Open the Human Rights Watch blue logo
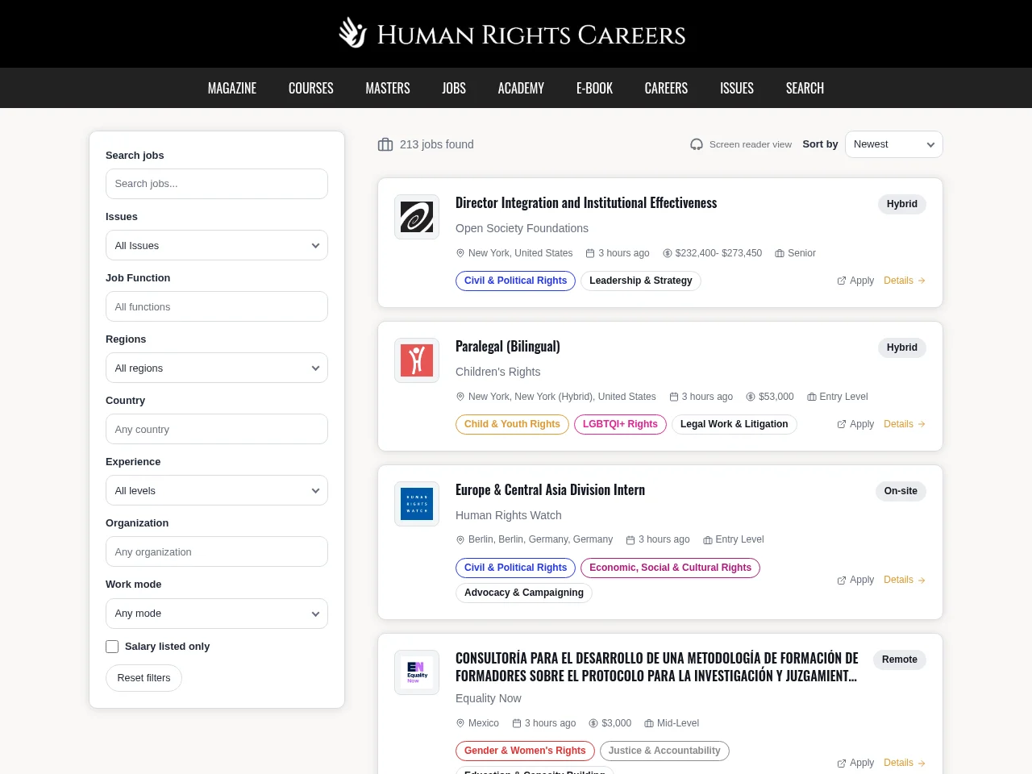The height and width of the screenshot is (774, 1032). pos(417,504)
